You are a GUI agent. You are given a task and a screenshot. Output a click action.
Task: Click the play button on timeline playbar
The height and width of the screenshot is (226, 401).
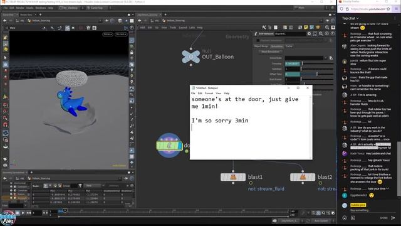(x=23, y=213)
